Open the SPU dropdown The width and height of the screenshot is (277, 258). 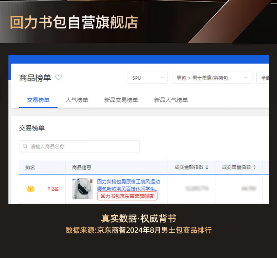click(148, 78)
